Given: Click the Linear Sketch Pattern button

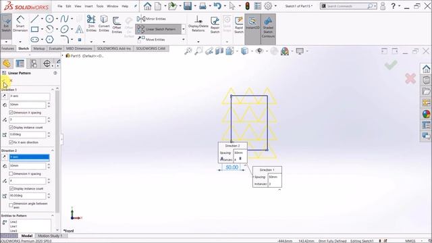Looking at the screenshot, I should 158,29.
